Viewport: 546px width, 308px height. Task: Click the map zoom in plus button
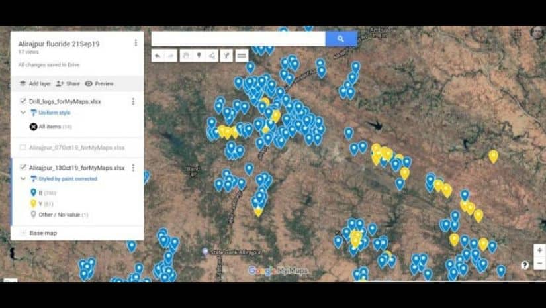click(539, 250)
